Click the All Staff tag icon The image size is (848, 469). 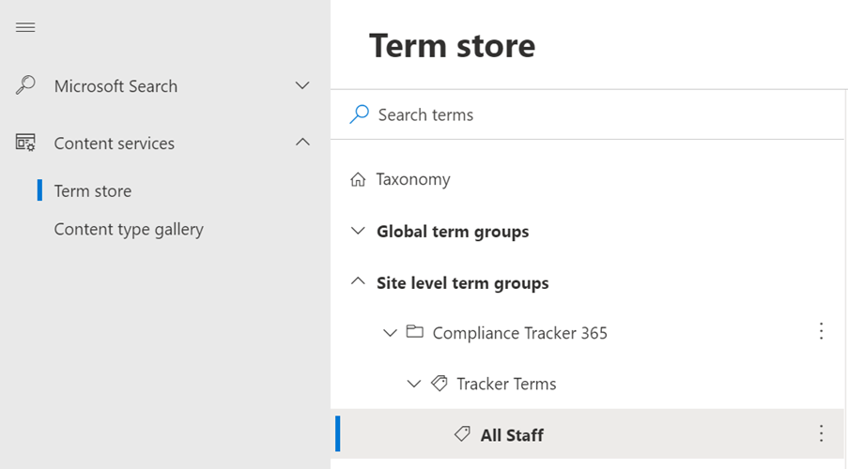pos(462,433)
